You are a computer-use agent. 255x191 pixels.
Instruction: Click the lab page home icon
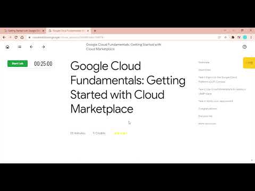[x=7, y=47]
